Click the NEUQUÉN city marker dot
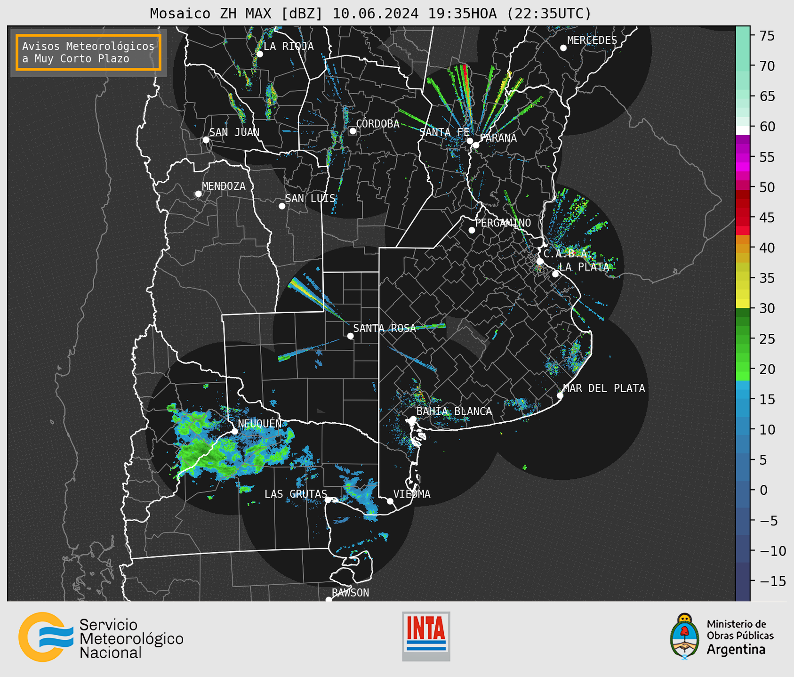This screenshot has width=794, height=677. (234, 431)
